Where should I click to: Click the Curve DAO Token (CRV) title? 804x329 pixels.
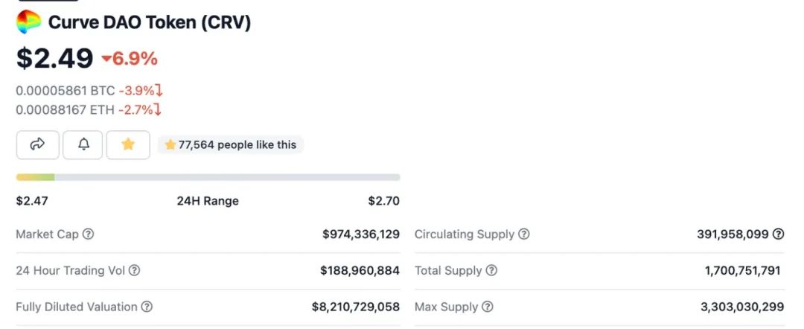tap(150, 22)
